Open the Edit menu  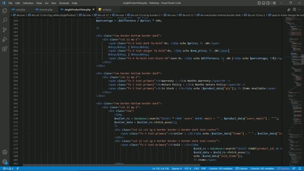coord(18,3)
